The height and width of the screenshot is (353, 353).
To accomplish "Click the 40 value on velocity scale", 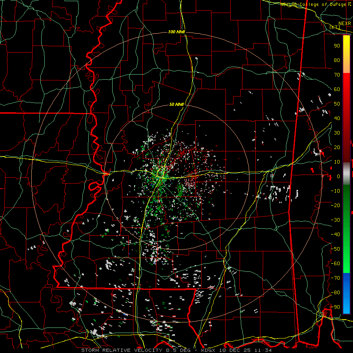I will [x=337, y=118].
